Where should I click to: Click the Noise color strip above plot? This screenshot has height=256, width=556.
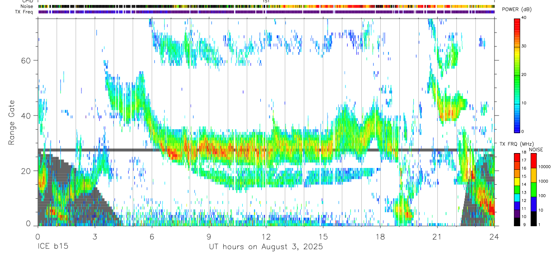[x=266, y=6]
